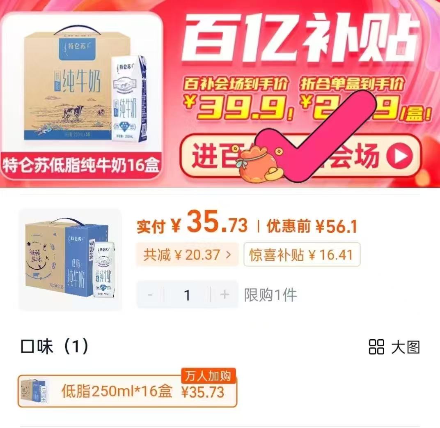Expand the 共减 ¥20.37 discount details
This screenshot has width=440, height=428.
click(x=187, y=254)
